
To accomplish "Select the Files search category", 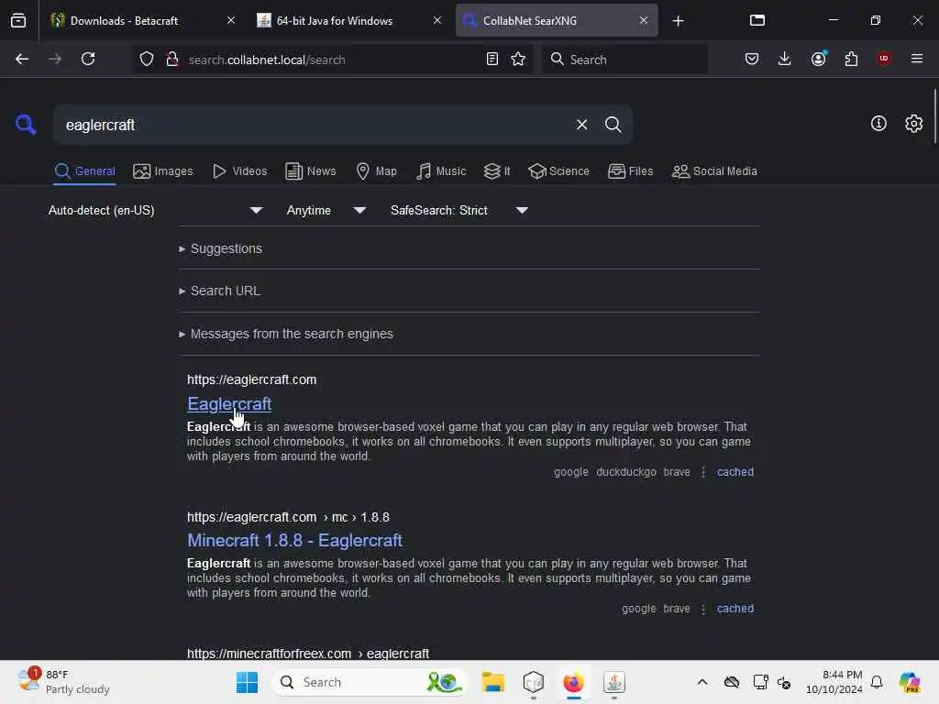I will point(630,171).
